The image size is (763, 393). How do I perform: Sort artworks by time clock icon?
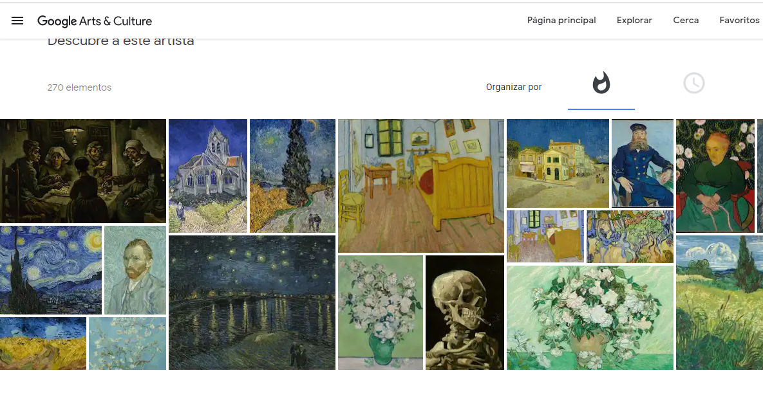pos(693,84)
